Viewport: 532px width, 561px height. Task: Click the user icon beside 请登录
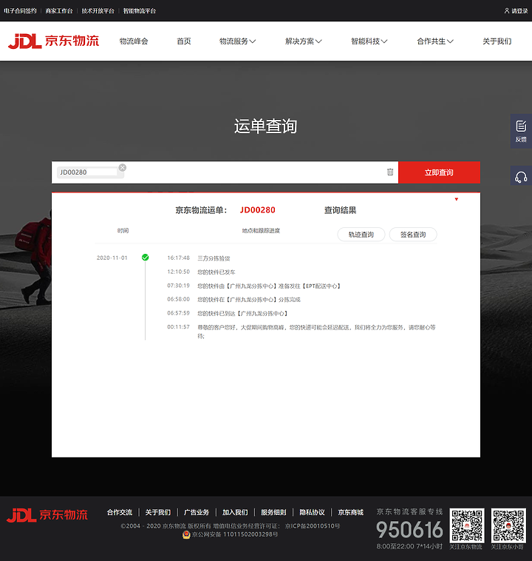[507, 11]
